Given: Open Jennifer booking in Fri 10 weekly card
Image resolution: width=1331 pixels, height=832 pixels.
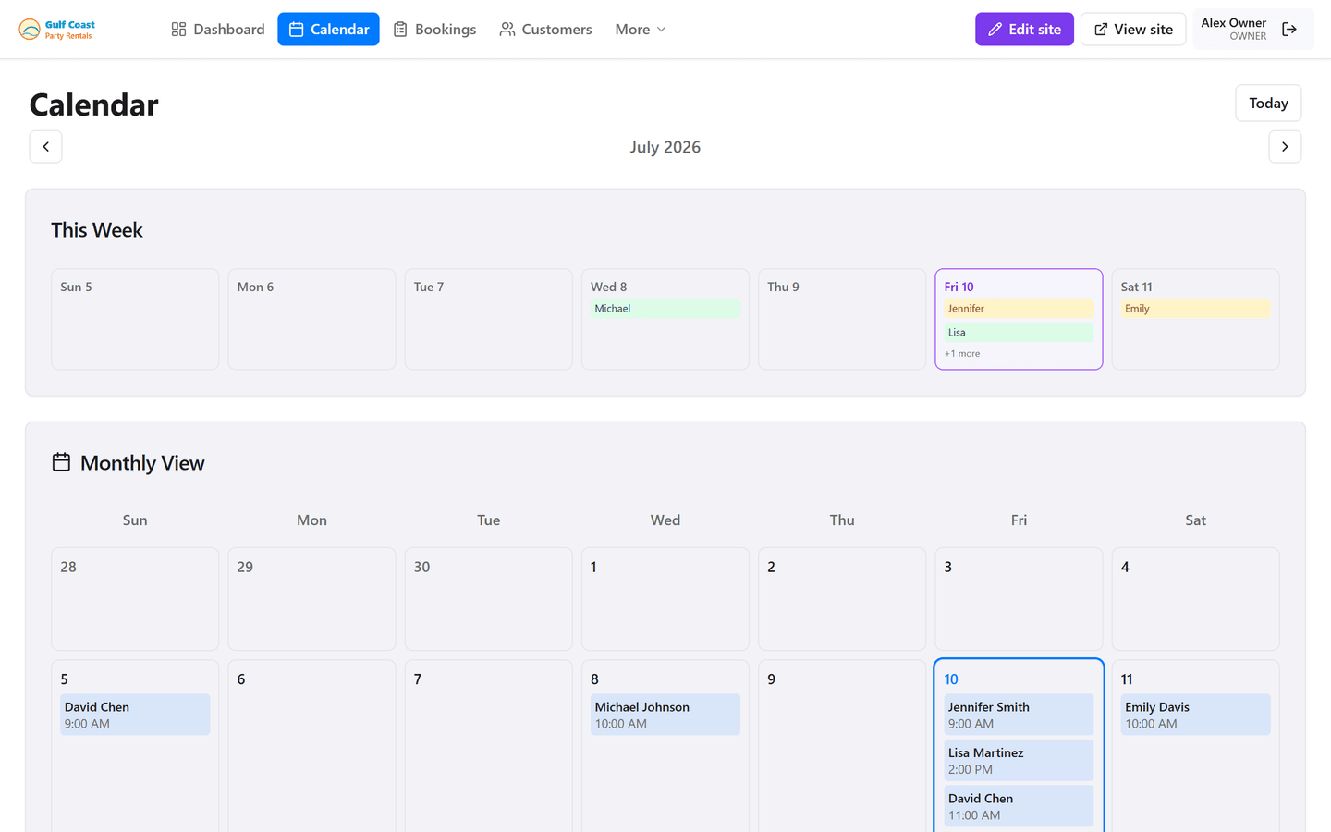Looking at the screenshot, I should coord(1019,309).
